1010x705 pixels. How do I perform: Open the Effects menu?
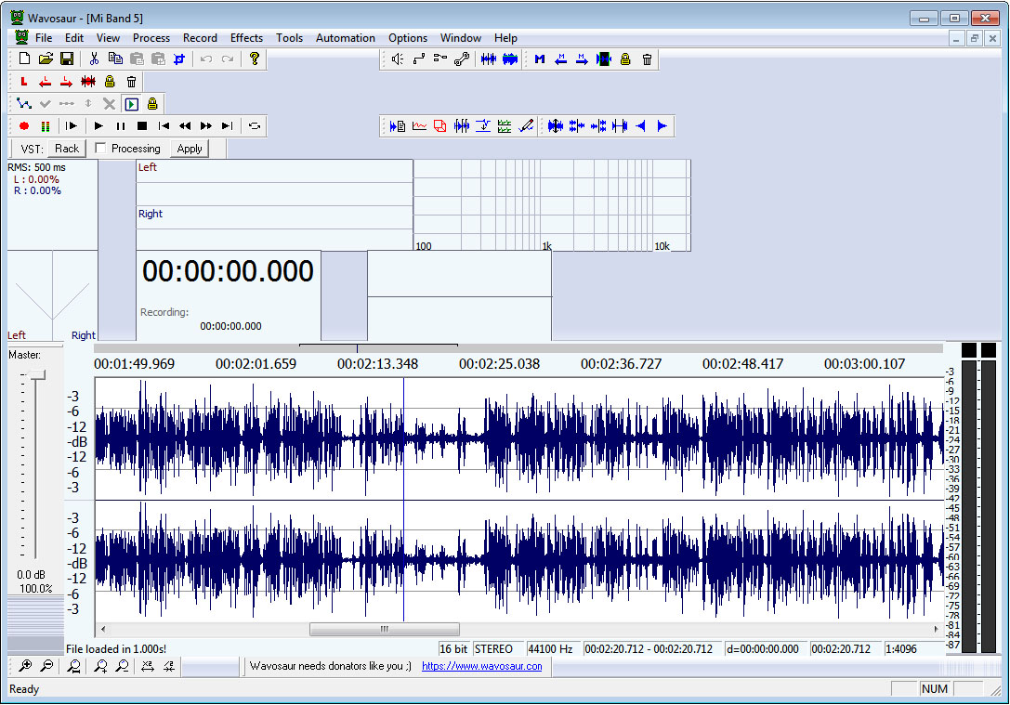tap(246, 38)
